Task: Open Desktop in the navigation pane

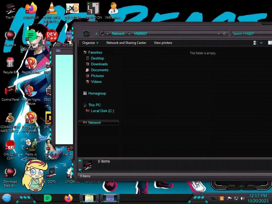Action: (97, 58)
